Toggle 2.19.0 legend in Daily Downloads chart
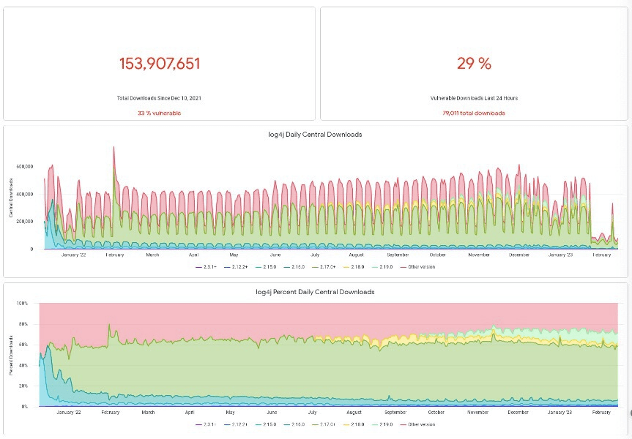Image resolution: width=632 pixels, height=439 pixels. [x=382, y=266]
